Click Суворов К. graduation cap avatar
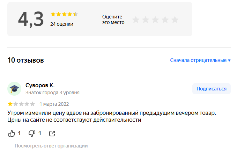Image resolution: width=237 pixels, height=152 pixels. (x=14, y=89)
